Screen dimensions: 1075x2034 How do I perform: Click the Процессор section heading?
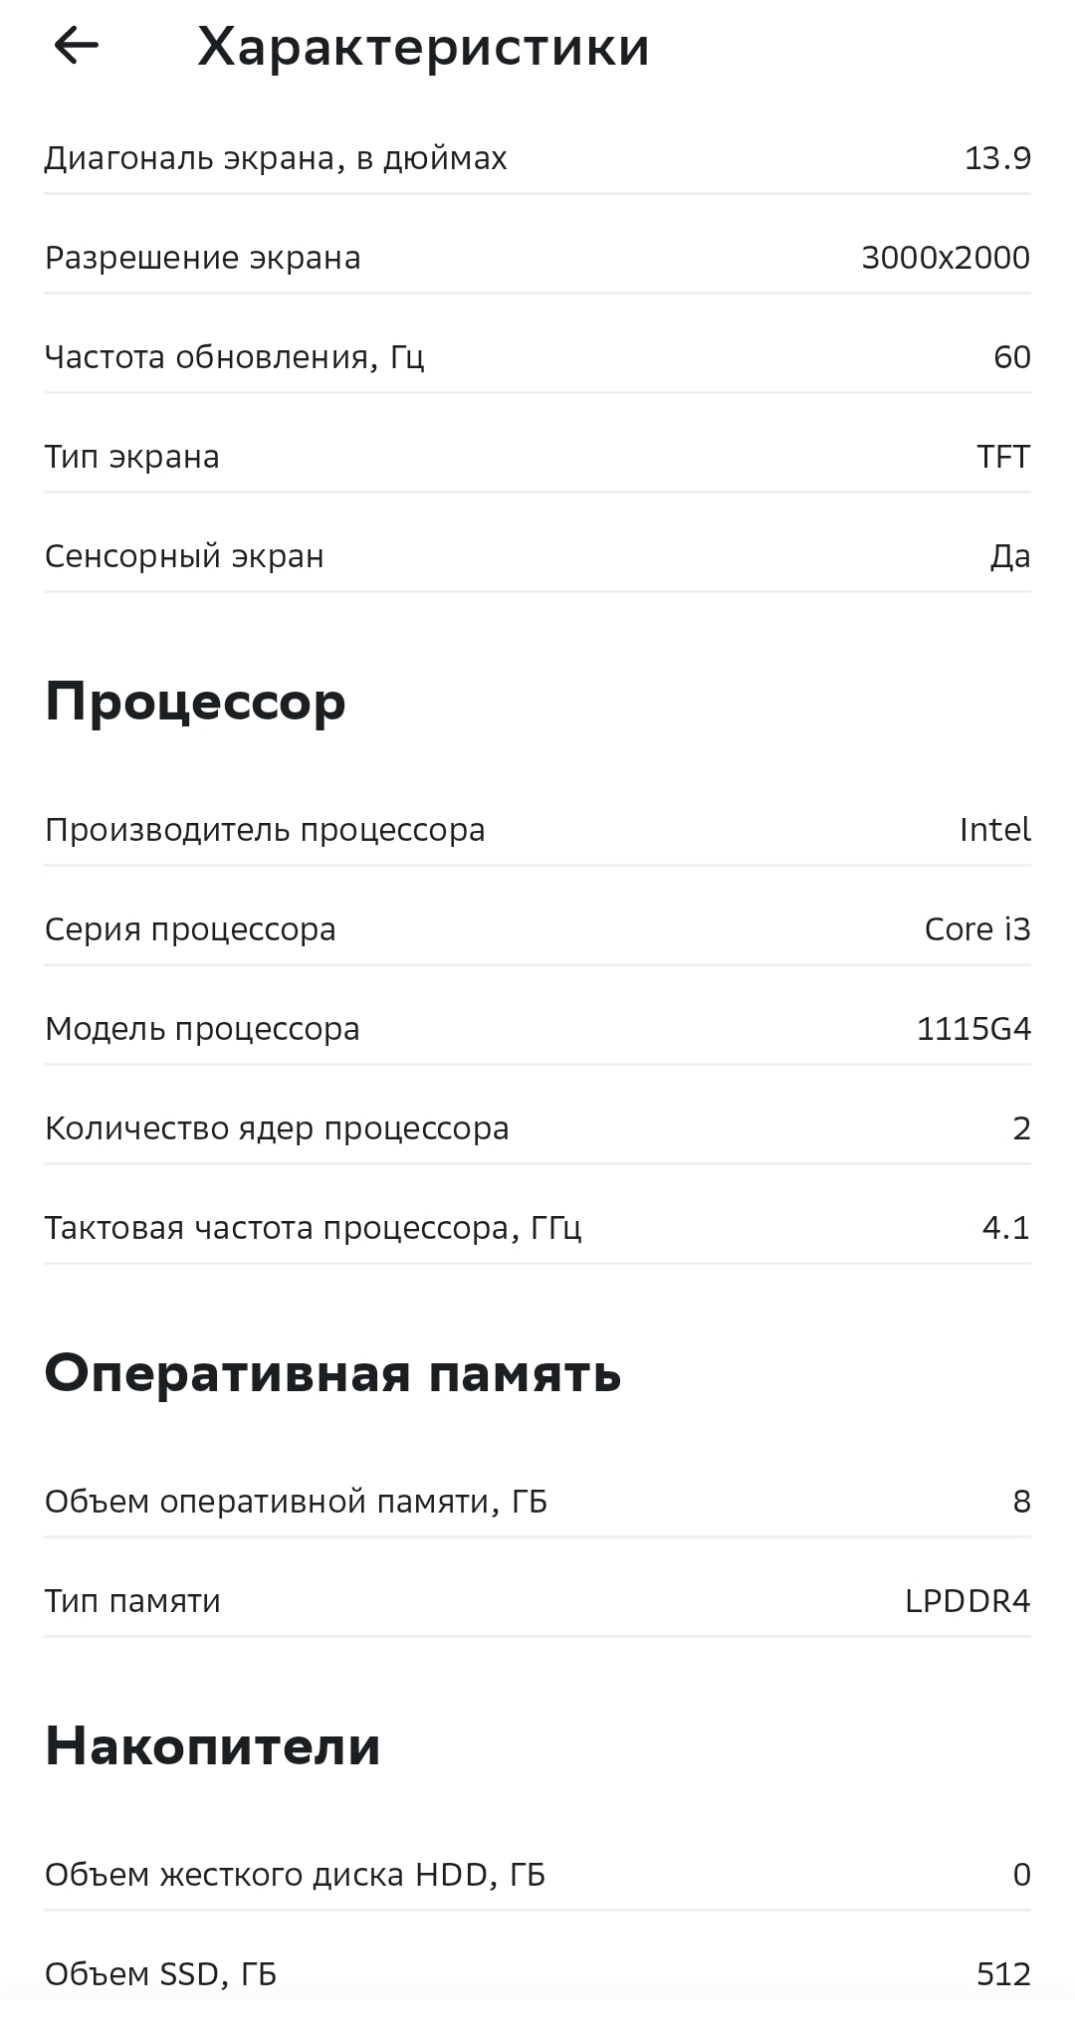[195, 702]
